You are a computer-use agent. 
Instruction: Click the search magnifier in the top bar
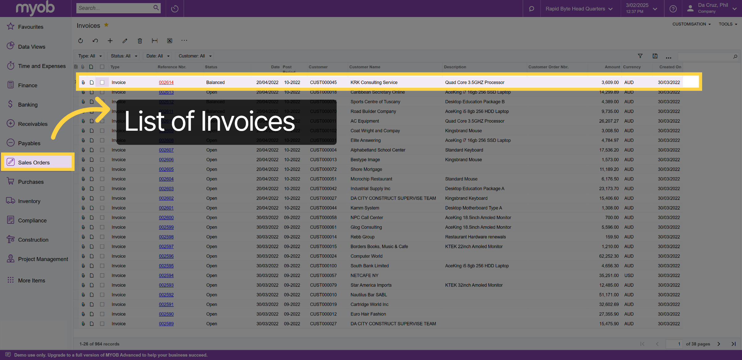click(156, 8)
